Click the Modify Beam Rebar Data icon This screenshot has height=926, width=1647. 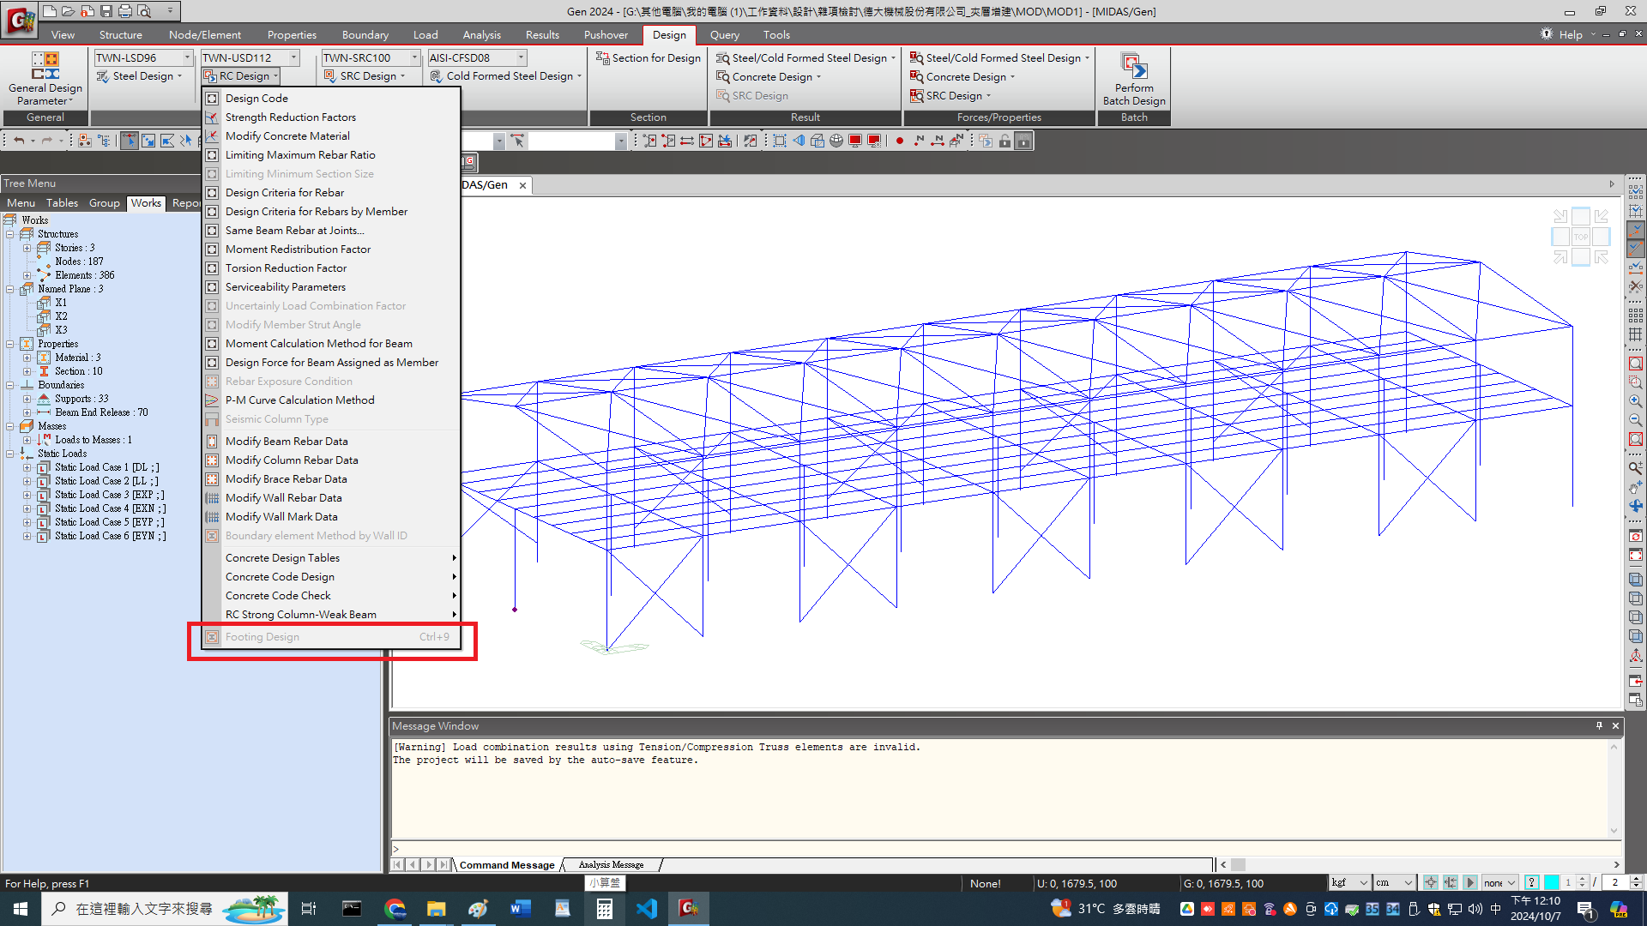point(212,441)
